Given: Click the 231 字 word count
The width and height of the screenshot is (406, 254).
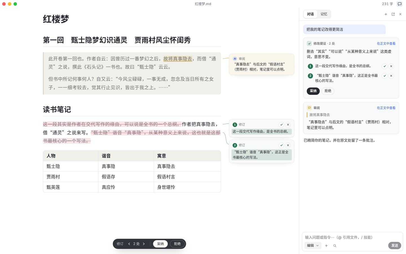Looking at the screenshot, I should pyautogui.click(x=387, y=4).
